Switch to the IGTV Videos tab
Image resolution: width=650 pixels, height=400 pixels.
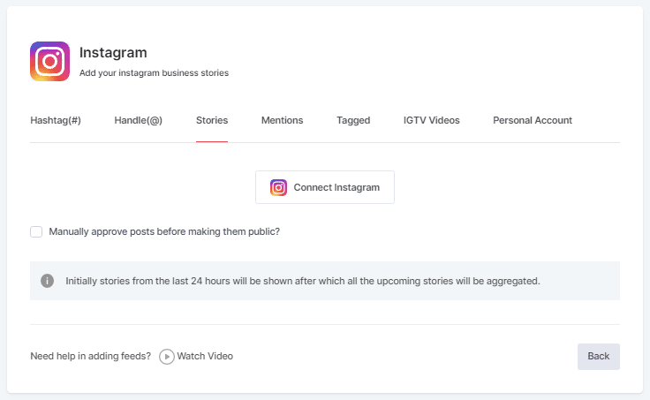click(431, 120)
